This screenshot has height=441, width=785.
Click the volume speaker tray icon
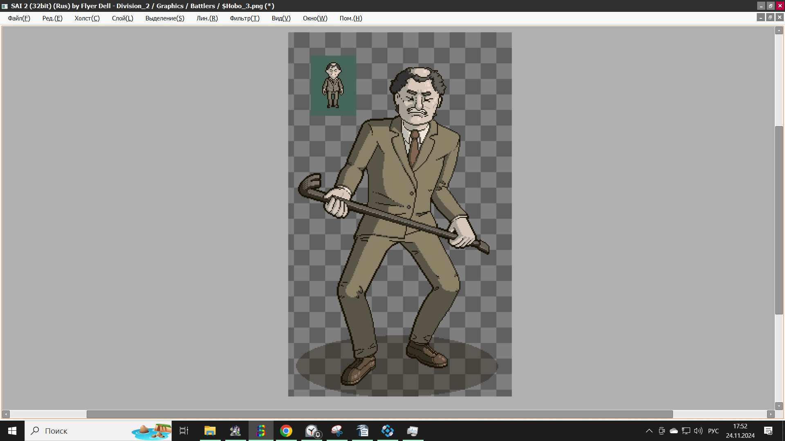click(x=698, y=431)
